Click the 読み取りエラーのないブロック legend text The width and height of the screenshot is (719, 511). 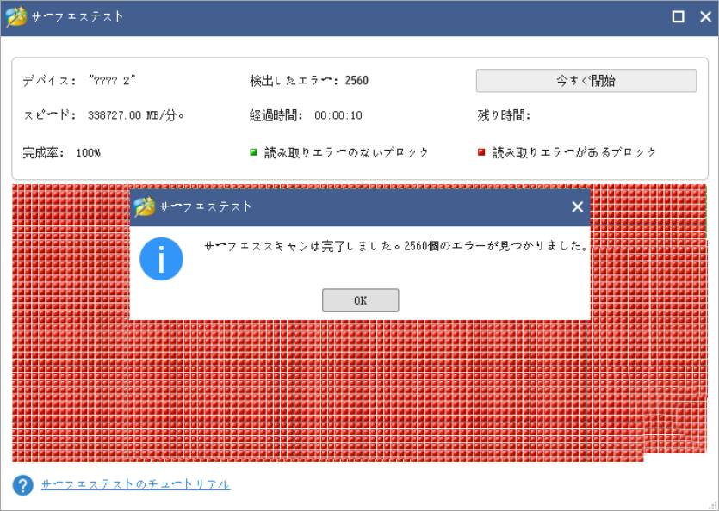[x=346, y=152]
